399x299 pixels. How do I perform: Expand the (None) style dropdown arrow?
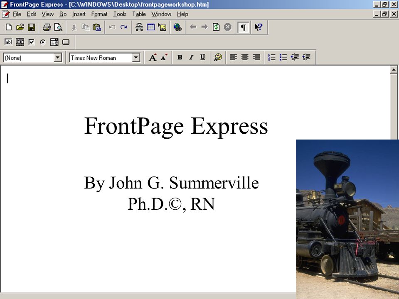(x=58, y=58)
